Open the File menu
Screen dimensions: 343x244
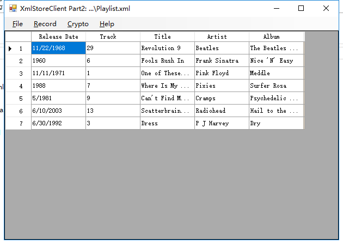[x=17, y=24]
